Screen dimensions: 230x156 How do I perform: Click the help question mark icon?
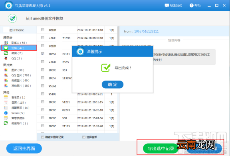(191, 6)
